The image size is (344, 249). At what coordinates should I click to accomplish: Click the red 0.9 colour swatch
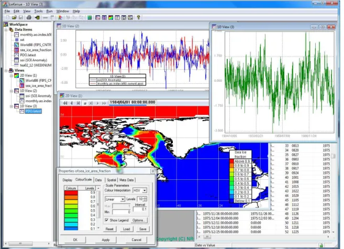pos(71,193)
